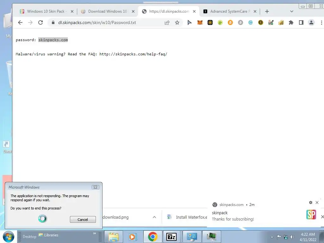Open the Windows Start menu
Screen dimensions: 324x243
tap(8, 237)
